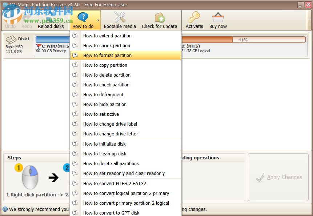Click the 51.78 GB Logical text
Screen dimensions: 313x216
(x=196, y=51)
